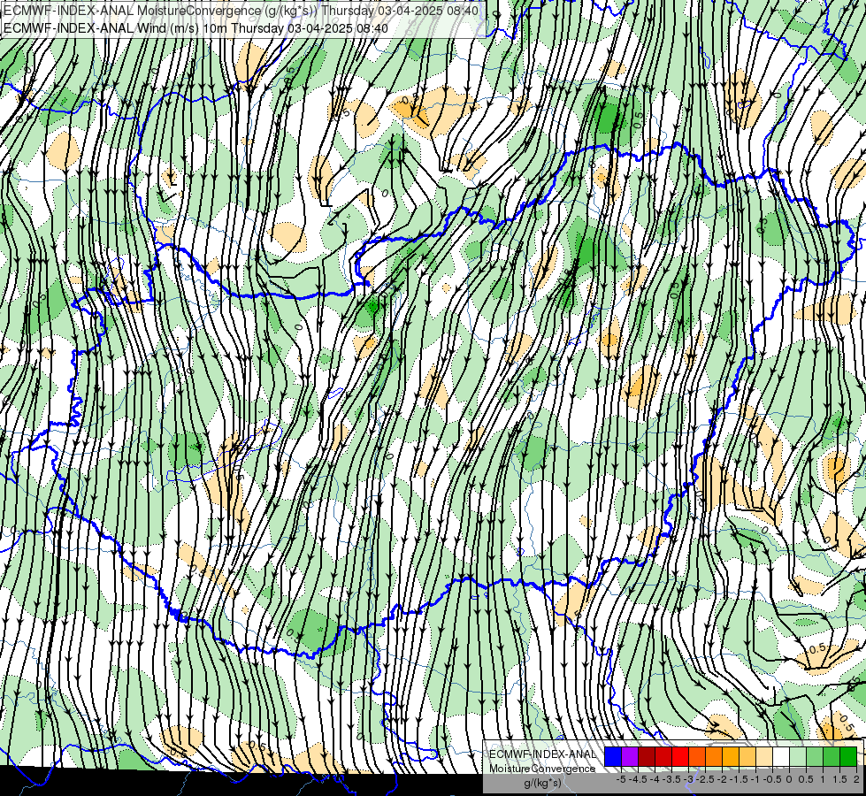Click the darkest green swatch ending at 2
The height and width of the screenshot is (796, 866).
[848, 757]
